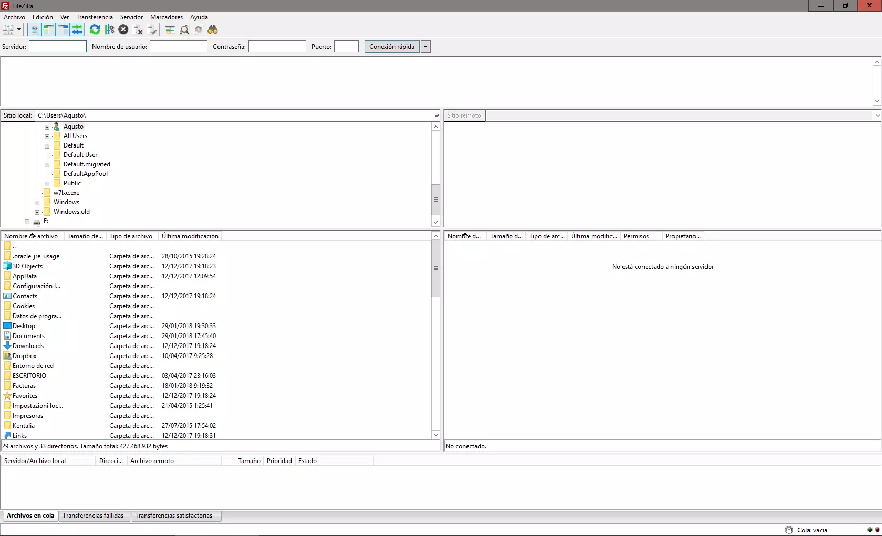Viewport: 882px width, 536px height.
Task: Switch to the Transferencias fallidas tab
Action: pos(93,516)
